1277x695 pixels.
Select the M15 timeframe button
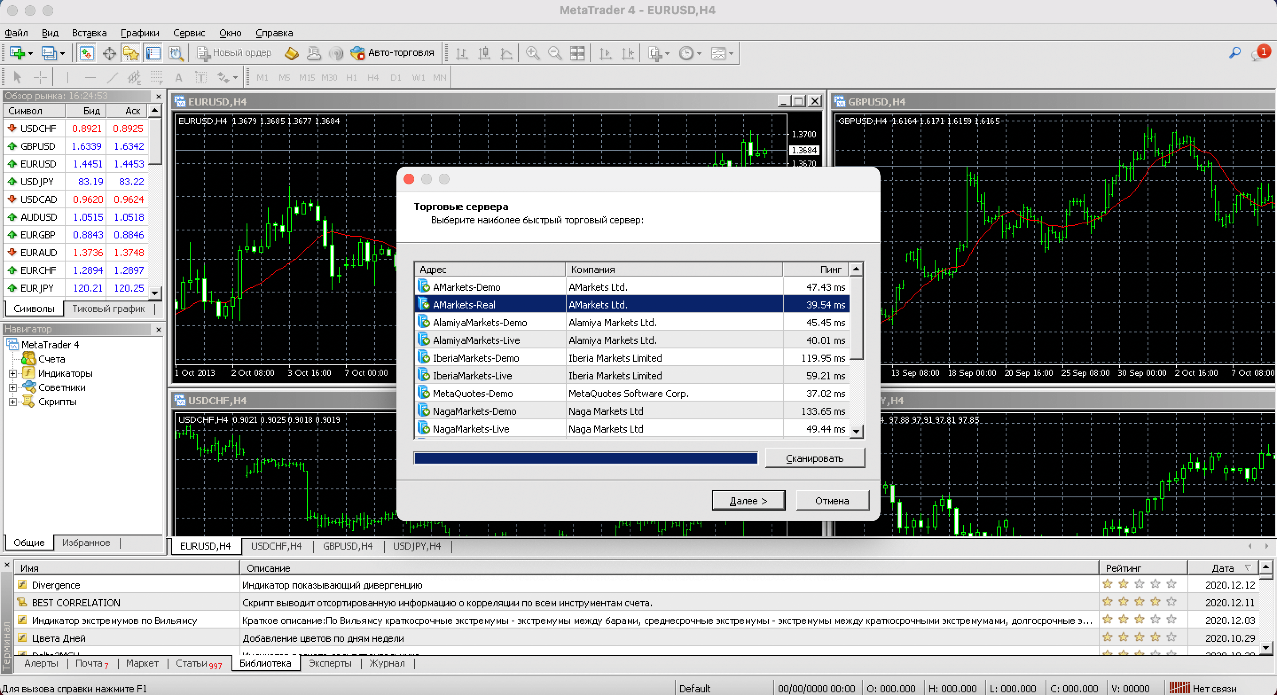tap(306, 78)
